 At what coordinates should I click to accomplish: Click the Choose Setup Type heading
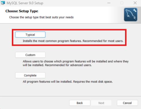click(22, 11)
